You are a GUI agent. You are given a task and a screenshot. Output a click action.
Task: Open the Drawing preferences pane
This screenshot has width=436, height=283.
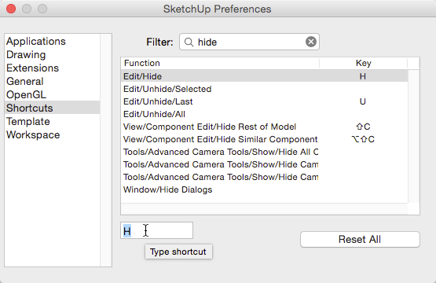tap(53, 54)
